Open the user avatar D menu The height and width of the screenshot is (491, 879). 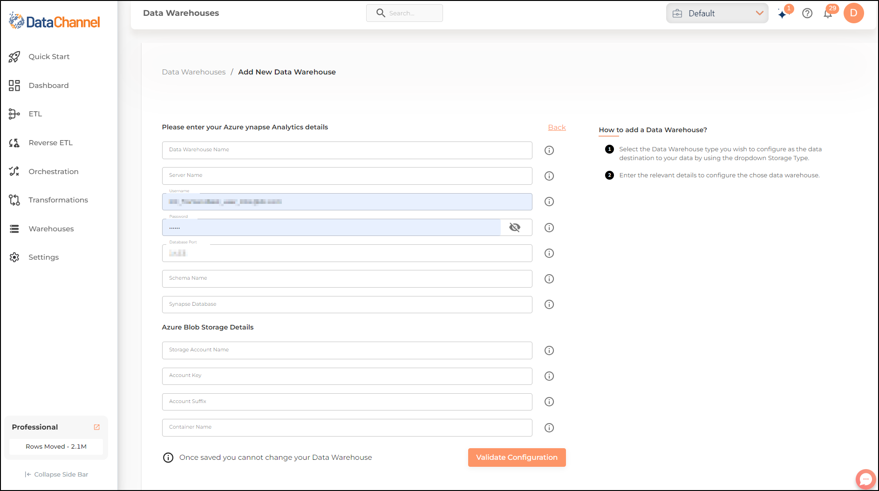coord(854,13)
